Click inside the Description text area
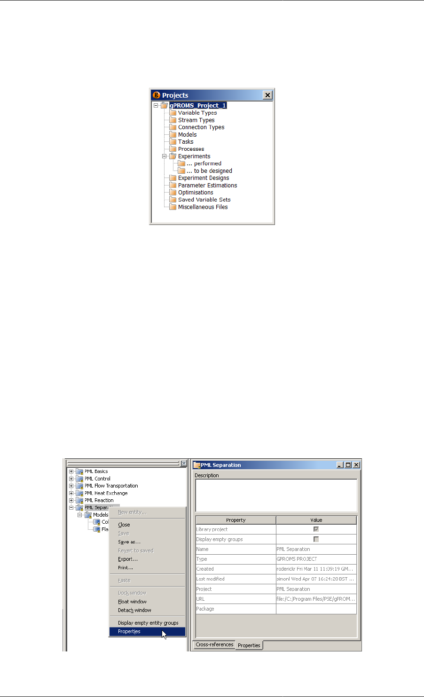Viewport: 424px width, 697px height. pyautogui.click(x=276, y=495)
